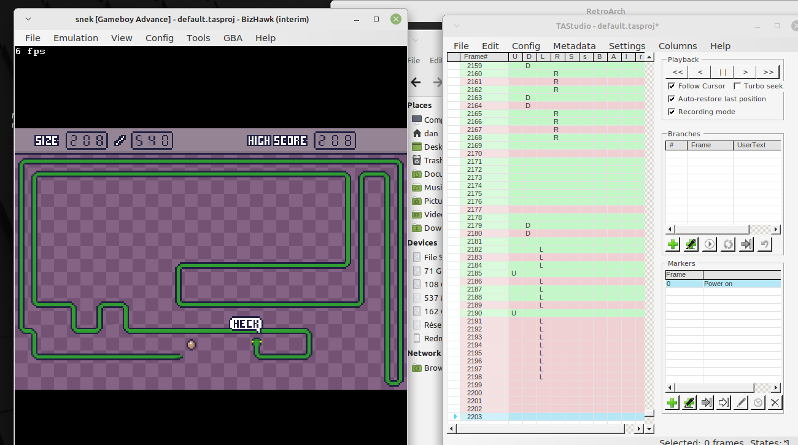Open the Emulation menu in BizHawk

[x=76, y=37]
